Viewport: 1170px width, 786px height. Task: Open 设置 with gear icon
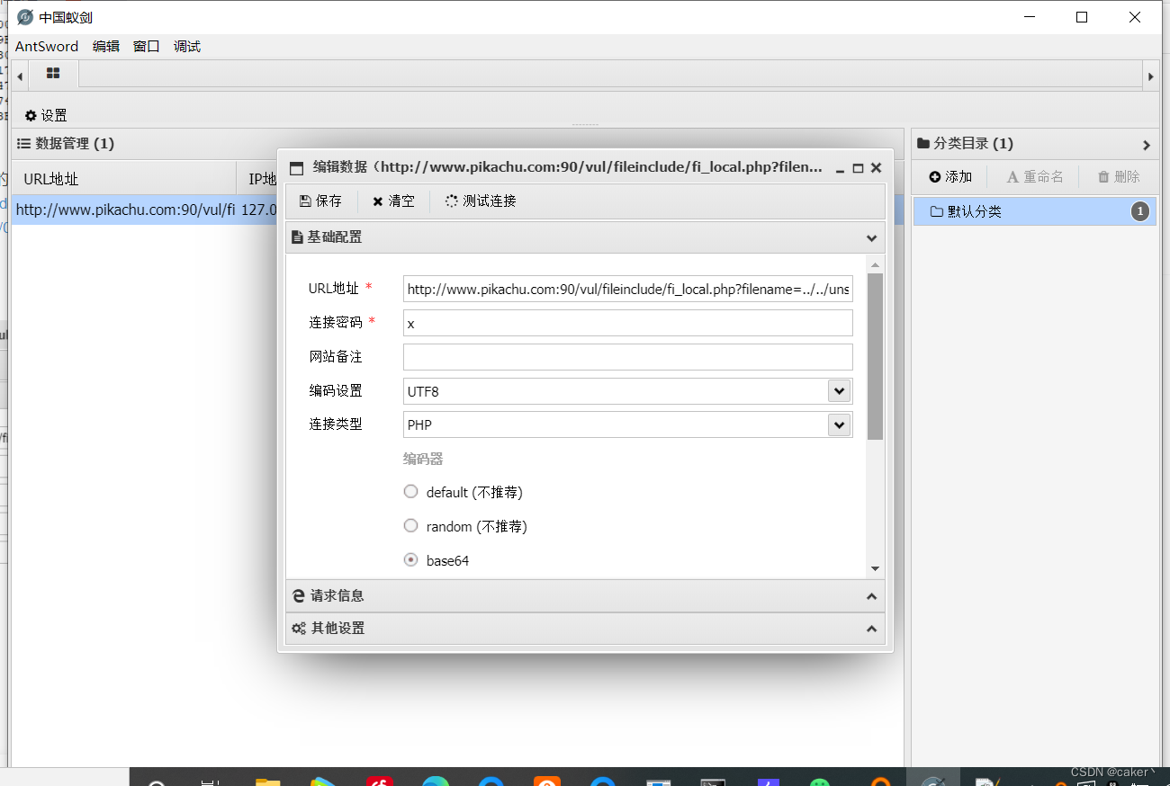pos(46,115)
